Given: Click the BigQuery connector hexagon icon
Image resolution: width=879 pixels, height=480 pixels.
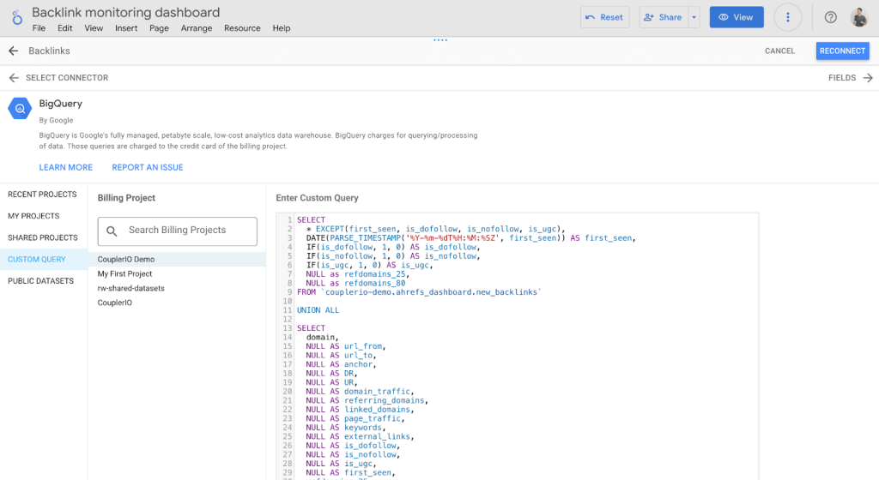Looking at the screenshot, I should click(20, 109).
